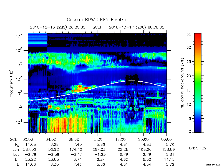Click the red top of the color bar
Viewport: 222px width, 166px height.
click(198, 37)
